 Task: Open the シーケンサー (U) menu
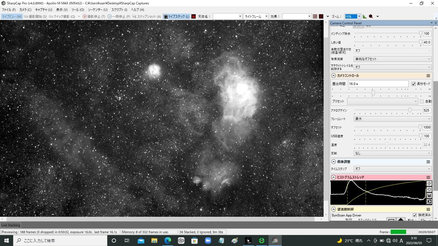pos(98,10)
